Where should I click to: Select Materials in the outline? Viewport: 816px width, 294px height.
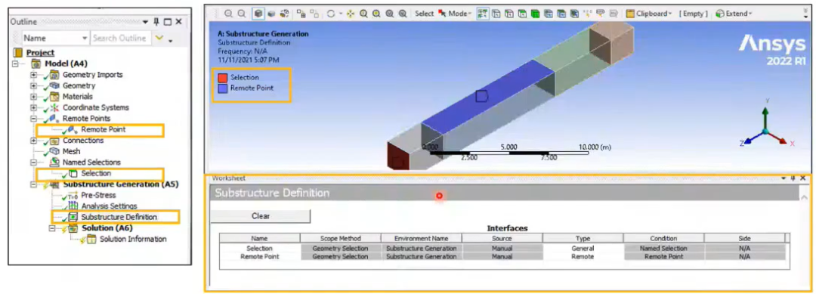[78, 96]
